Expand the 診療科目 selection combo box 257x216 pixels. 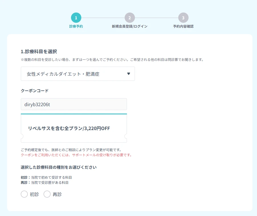click(x=78, y=74)
